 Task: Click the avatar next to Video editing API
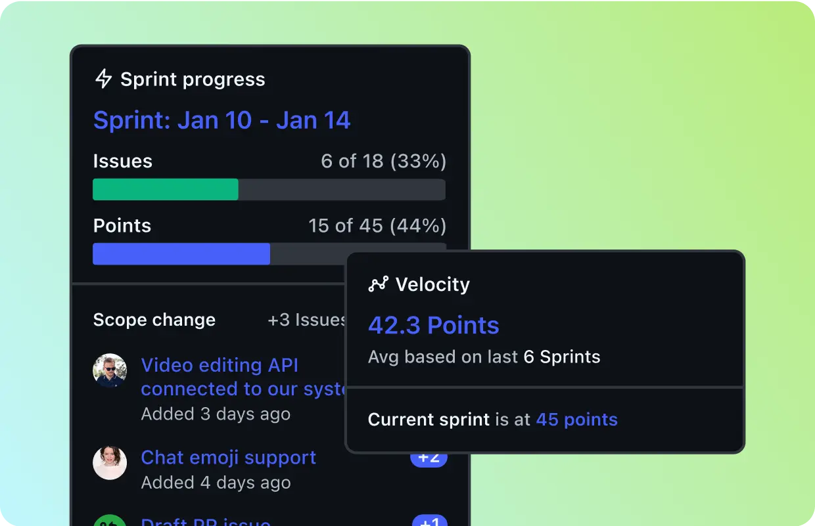coord(110,370)
